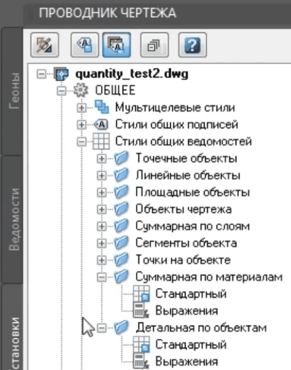
Task: Expand the Точечные объекты folder
Action: click(x=102, y=159)
